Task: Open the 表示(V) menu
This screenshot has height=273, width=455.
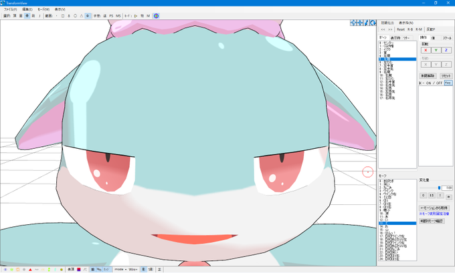Action: [60, 9]
